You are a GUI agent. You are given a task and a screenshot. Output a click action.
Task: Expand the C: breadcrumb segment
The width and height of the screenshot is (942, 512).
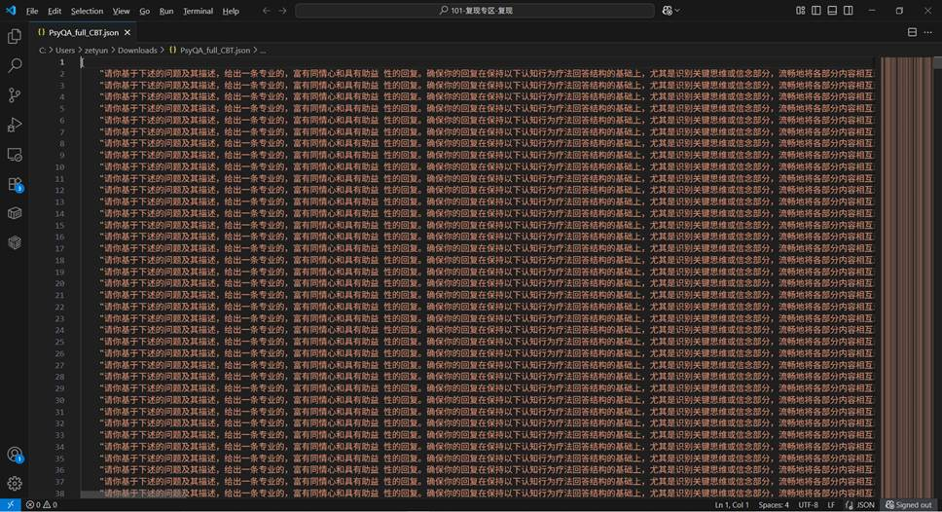coord(42,51)
